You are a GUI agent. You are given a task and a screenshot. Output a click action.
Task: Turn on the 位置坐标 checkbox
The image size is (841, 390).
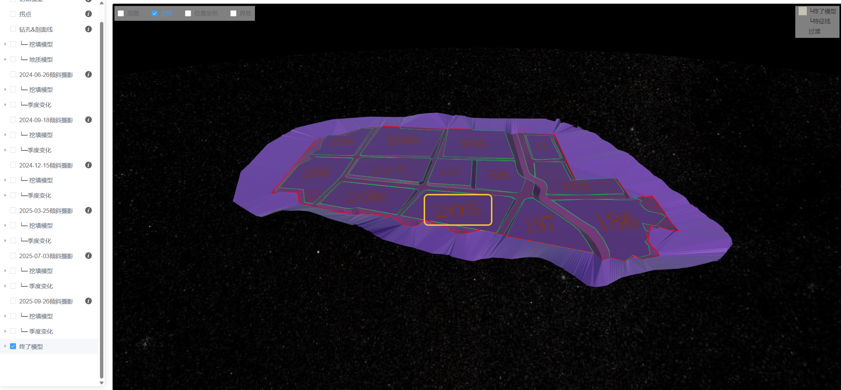point(188,13)
